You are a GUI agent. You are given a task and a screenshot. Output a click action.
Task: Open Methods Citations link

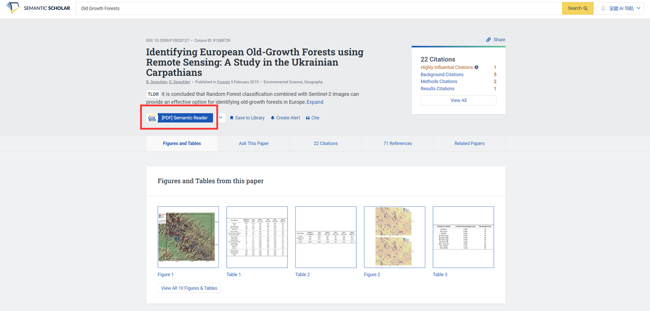439,82
